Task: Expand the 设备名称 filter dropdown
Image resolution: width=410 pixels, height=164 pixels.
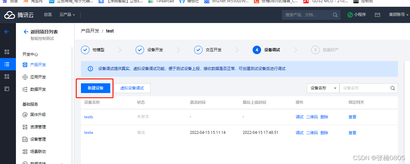Action: 323,88
